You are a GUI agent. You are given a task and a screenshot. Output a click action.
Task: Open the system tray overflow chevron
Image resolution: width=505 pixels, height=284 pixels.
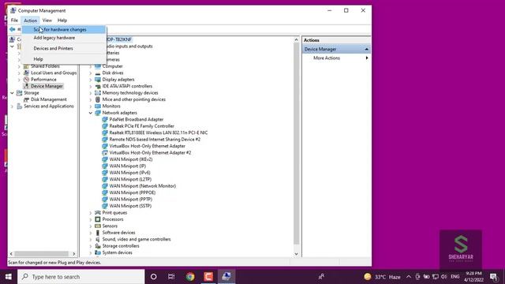(x=409, y=277)
